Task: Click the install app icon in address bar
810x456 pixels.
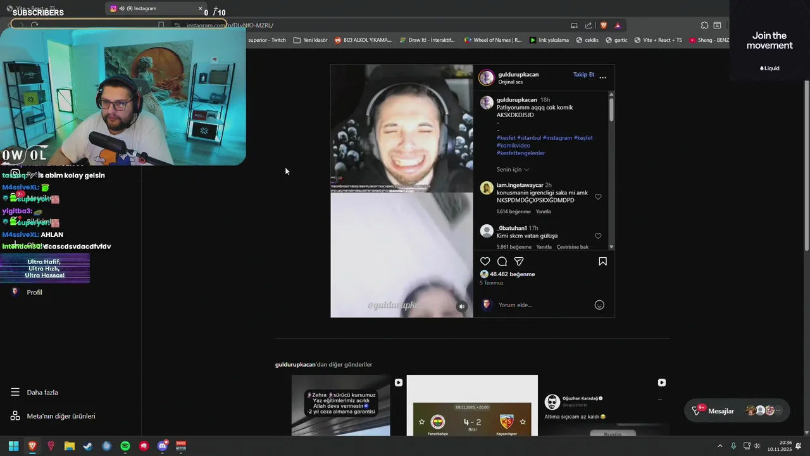Action: click(574, 25)
